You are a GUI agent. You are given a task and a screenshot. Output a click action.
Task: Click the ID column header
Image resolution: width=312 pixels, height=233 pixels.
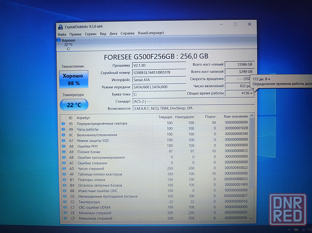70,118
